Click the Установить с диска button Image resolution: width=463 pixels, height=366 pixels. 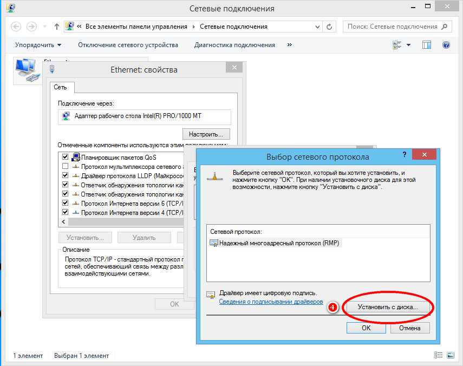point(388,307)
